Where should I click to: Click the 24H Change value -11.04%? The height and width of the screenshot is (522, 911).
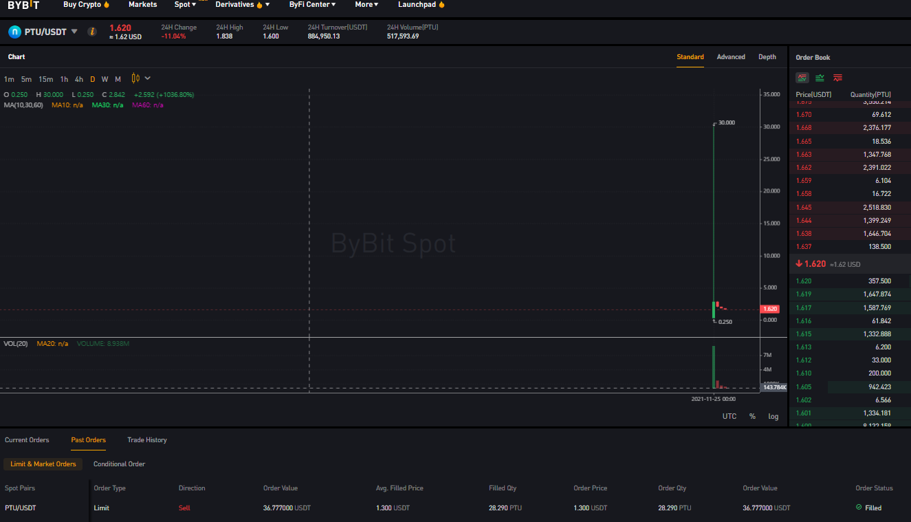tap(173, 36)
